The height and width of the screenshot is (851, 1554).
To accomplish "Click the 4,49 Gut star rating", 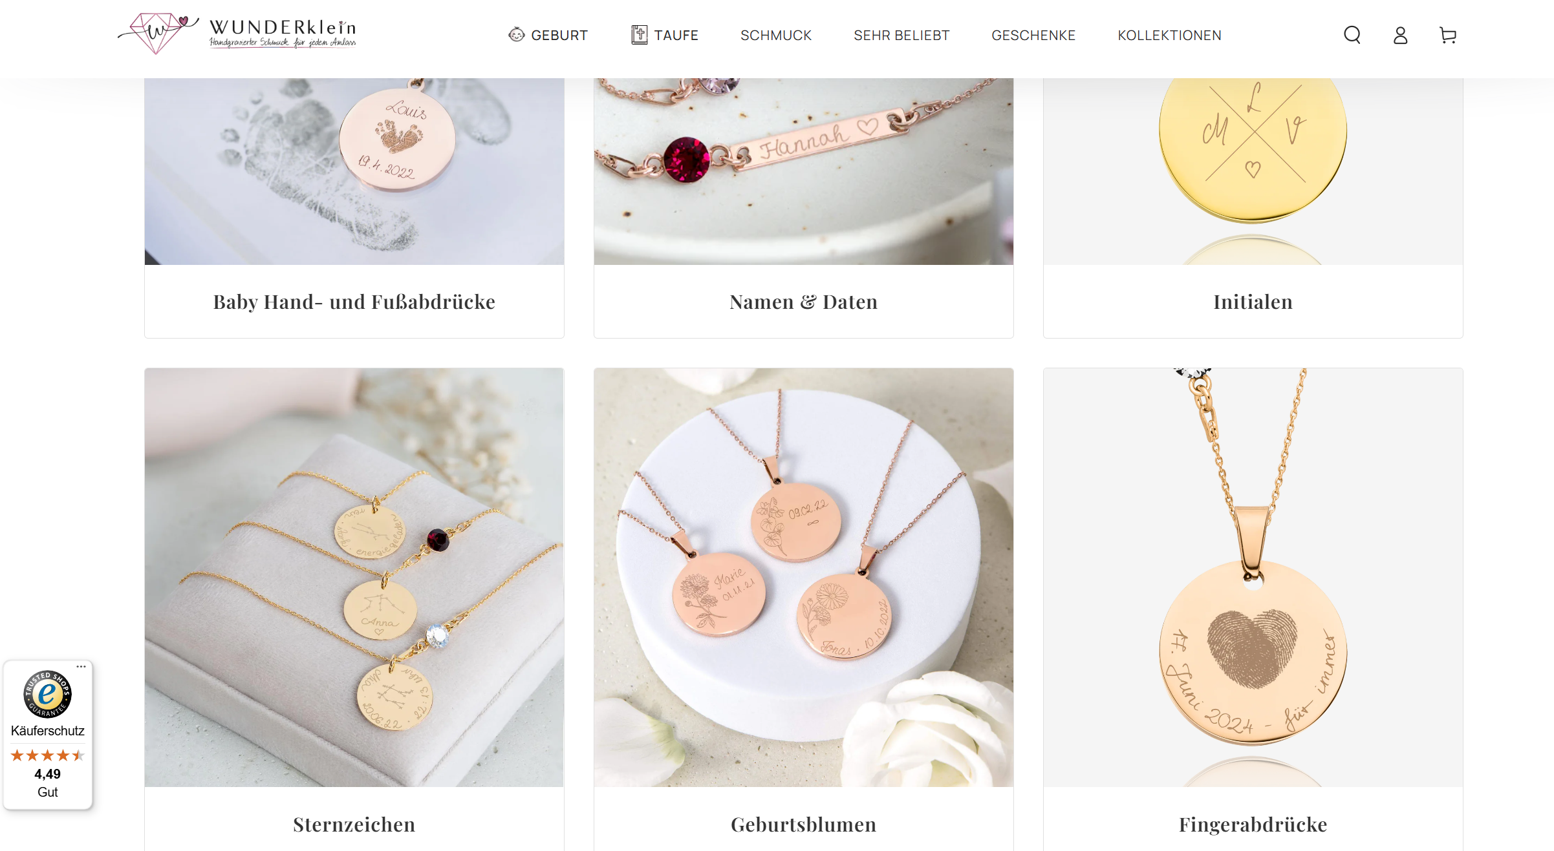I will (x=47, y=773).
